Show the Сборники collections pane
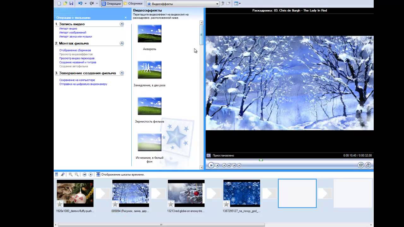Image resolution: width=404 pixels, height=227 pixels. coord(133,4)
